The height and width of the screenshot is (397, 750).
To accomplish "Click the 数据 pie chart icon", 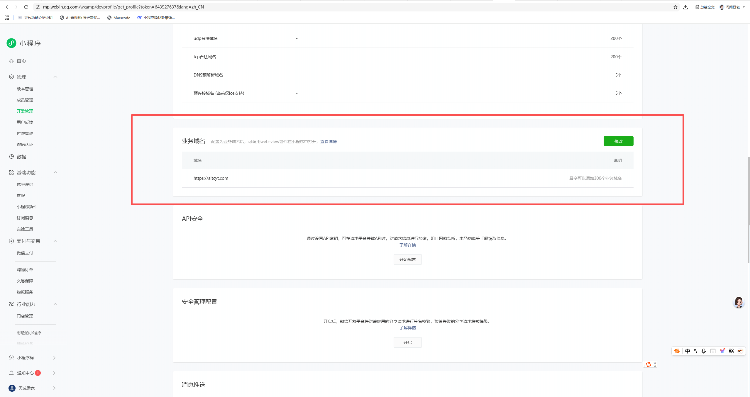I will 11,157.
